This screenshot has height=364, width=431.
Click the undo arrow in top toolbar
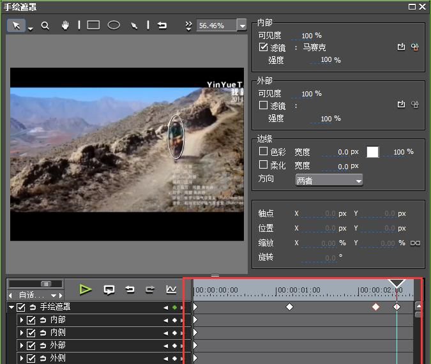(x=162, y=26)
